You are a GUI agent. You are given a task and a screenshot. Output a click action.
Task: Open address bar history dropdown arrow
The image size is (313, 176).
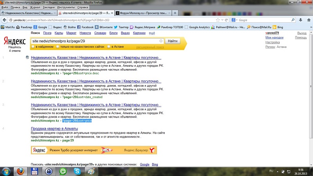pos(222,20)
